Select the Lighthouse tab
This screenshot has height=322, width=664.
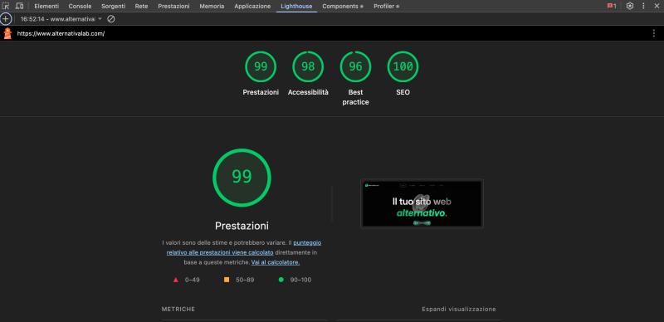coord(296,7)
